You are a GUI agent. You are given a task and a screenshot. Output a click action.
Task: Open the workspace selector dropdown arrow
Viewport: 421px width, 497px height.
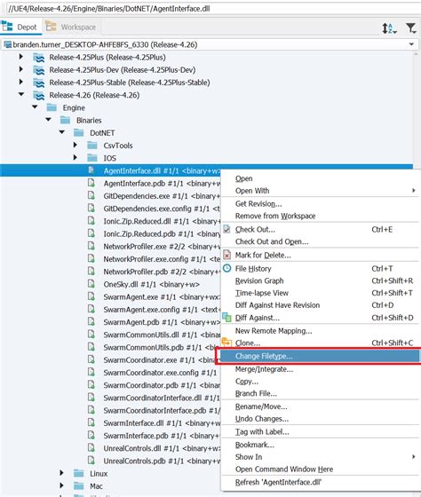(411, 44)
